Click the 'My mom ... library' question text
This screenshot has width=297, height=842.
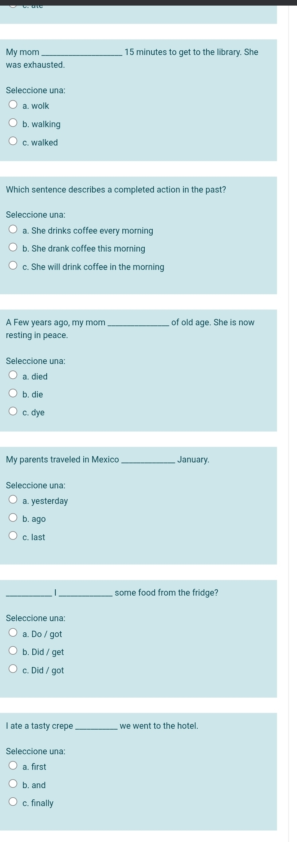[x=132, y=58]
